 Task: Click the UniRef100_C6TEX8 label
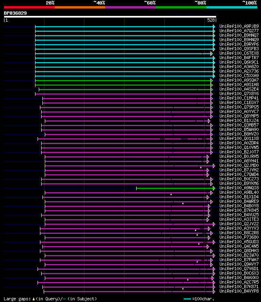point(239,53)
